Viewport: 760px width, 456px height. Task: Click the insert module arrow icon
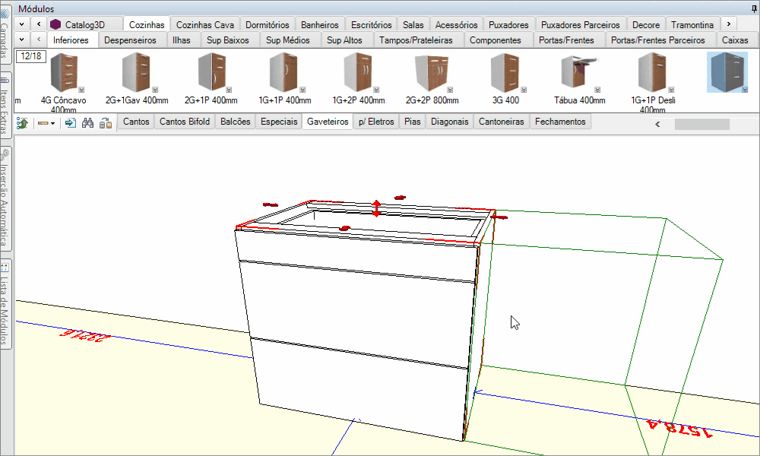[x=71, y=122]
